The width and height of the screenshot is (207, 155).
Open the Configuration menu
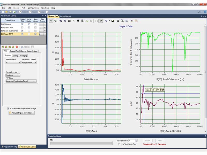[33, 8]
